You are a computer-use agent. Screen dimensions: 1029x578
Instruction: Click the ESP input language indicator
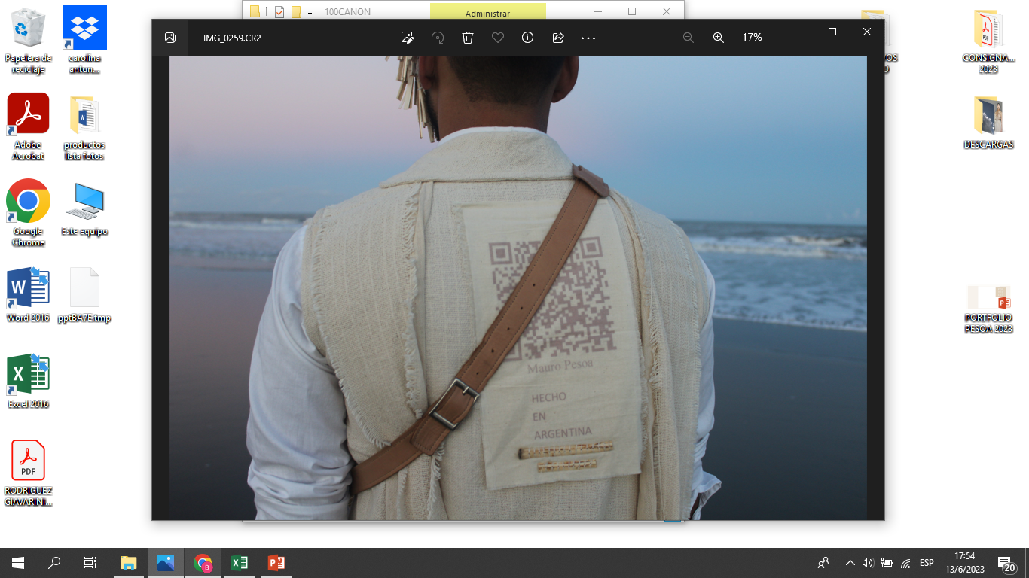coord(927,563)
